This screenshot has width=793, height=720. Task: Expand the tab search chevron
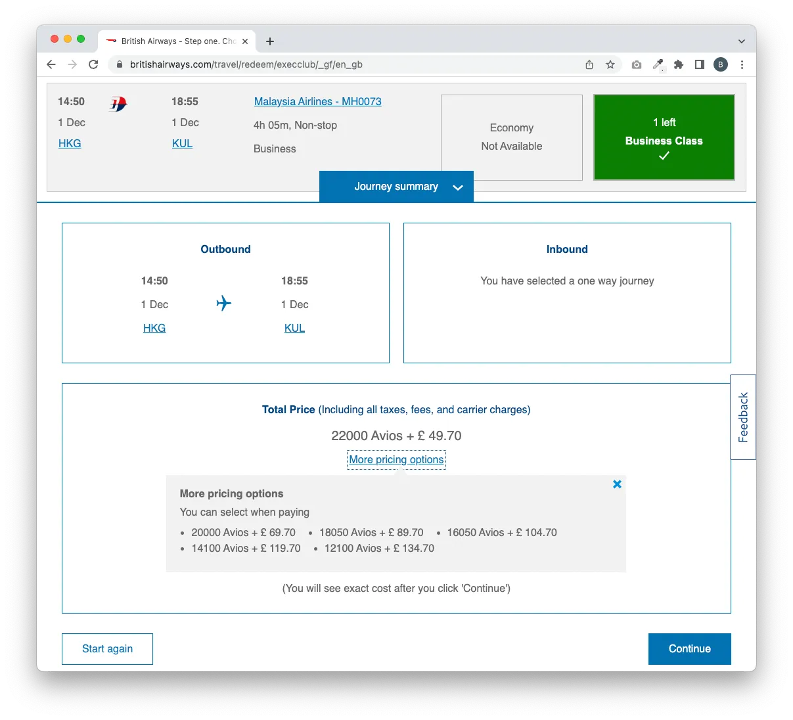742,41
